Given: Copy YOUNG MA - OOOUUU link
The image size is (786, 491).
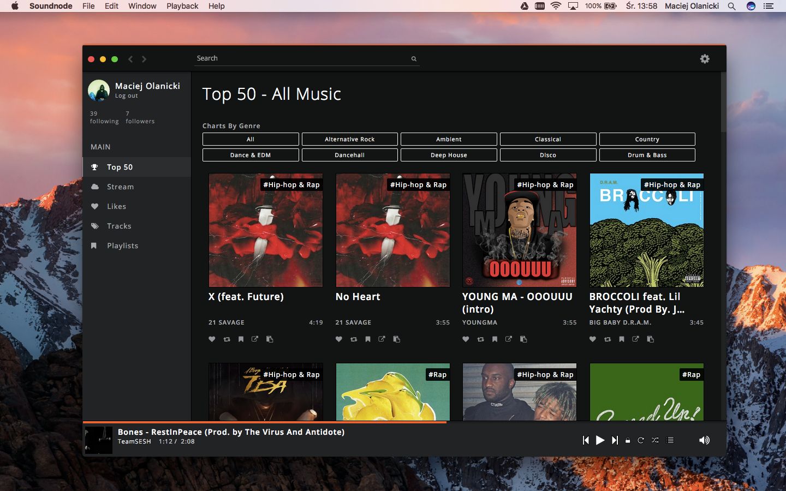Looking at the screenshot, I should tap(523, 339).
